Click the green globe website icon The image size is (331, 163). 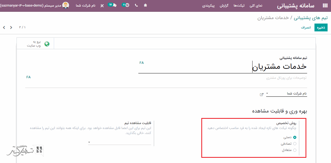[x=47, y=44]
